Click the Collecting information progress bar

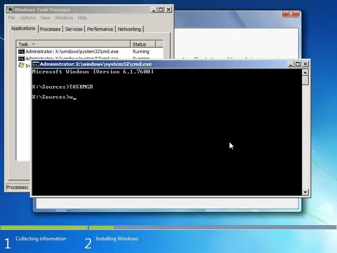44,227
